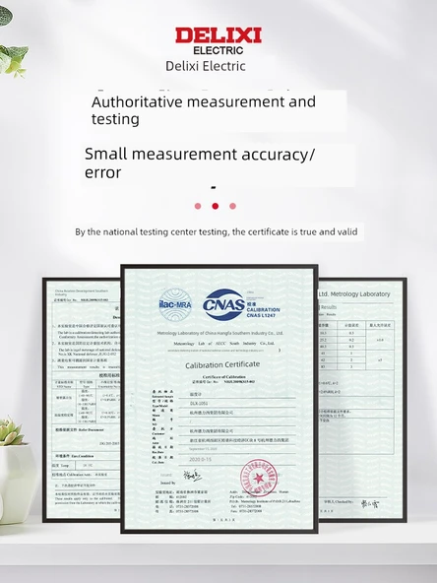Click the signature on right certificate

pos(370,504)
